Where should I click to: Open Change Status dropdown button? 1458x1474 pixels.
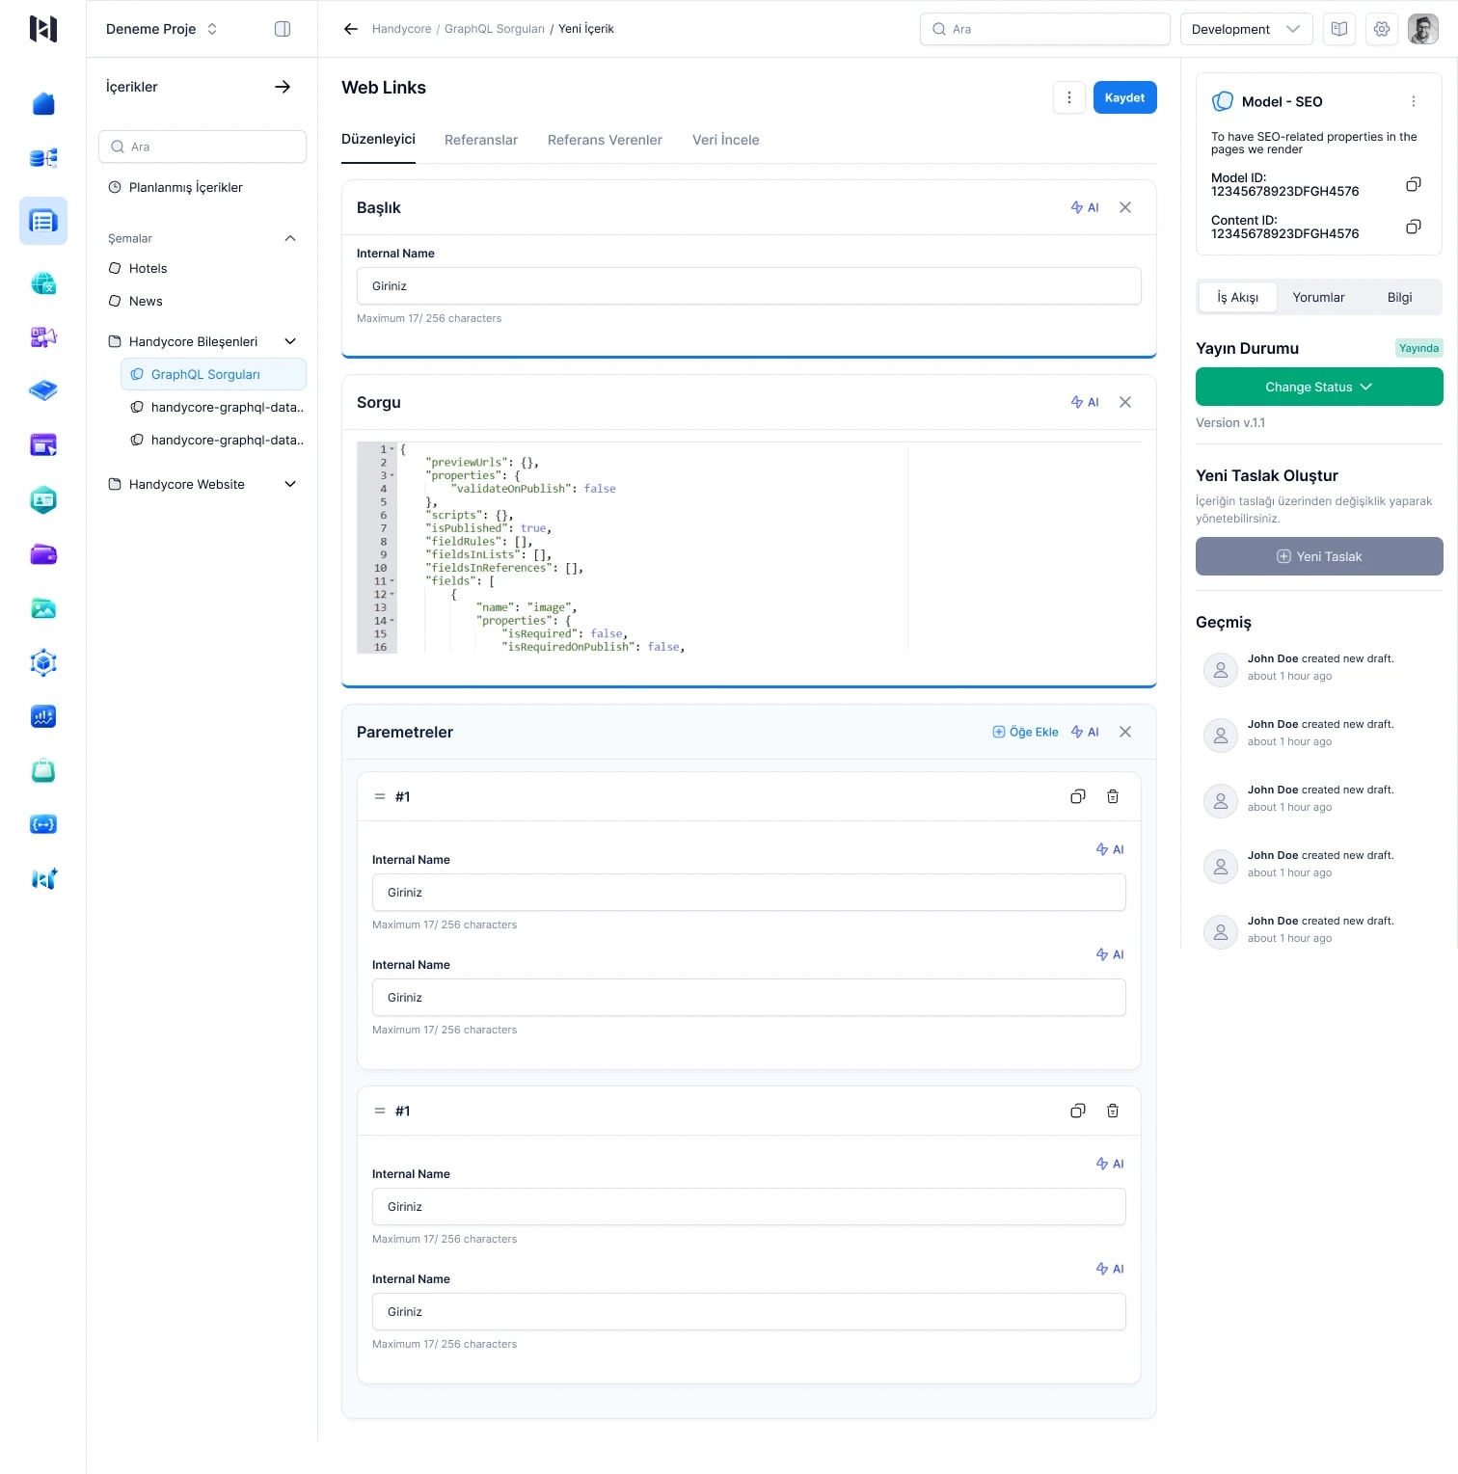pos(1319,387)
